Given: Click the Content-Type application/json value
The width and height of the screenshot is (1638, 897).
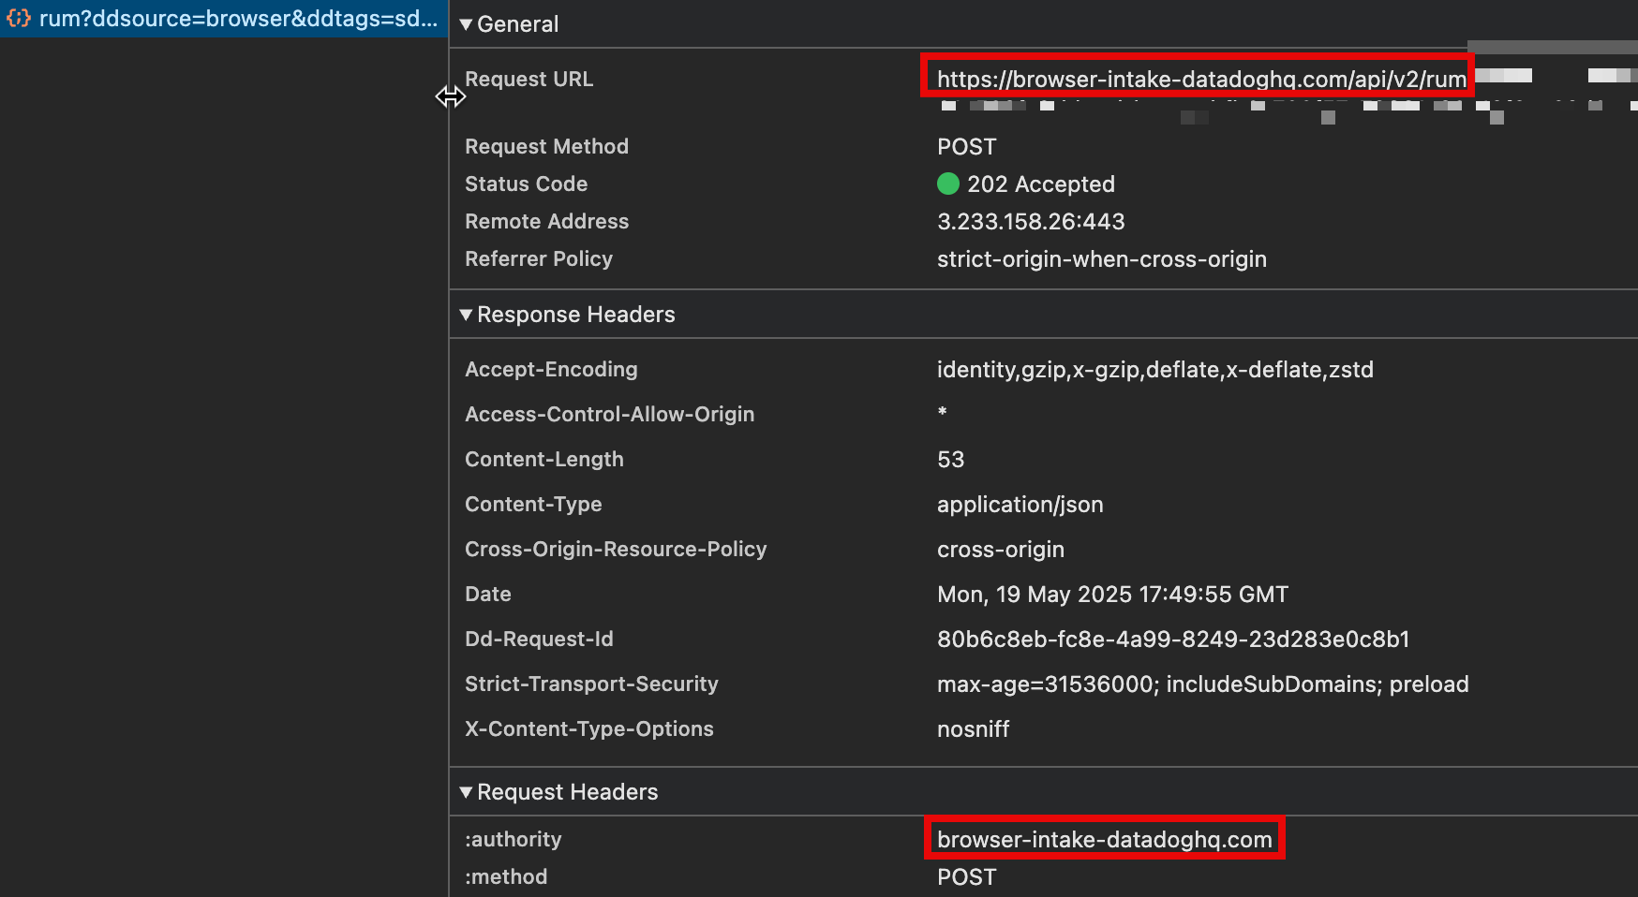Looking at the screenshot, I should (1020, 505).
